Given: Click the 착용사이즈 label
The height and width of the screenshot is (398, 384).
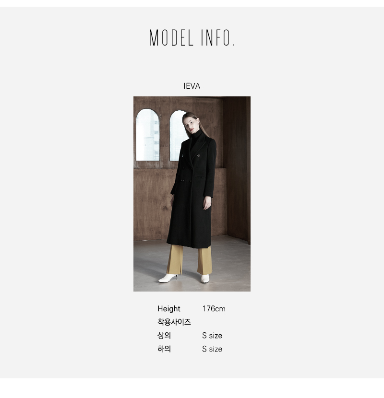Looking at the screenshot, I should point(174,322).
